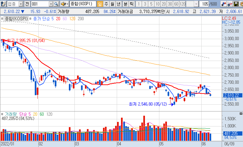Click the blue 5 price MA legend
This screenshot has height=147, width=243.
point(52,19)
